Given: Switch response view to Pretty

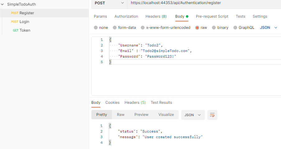Looking at the screenshot, I should pyautogui.click(x=102, y=115).
